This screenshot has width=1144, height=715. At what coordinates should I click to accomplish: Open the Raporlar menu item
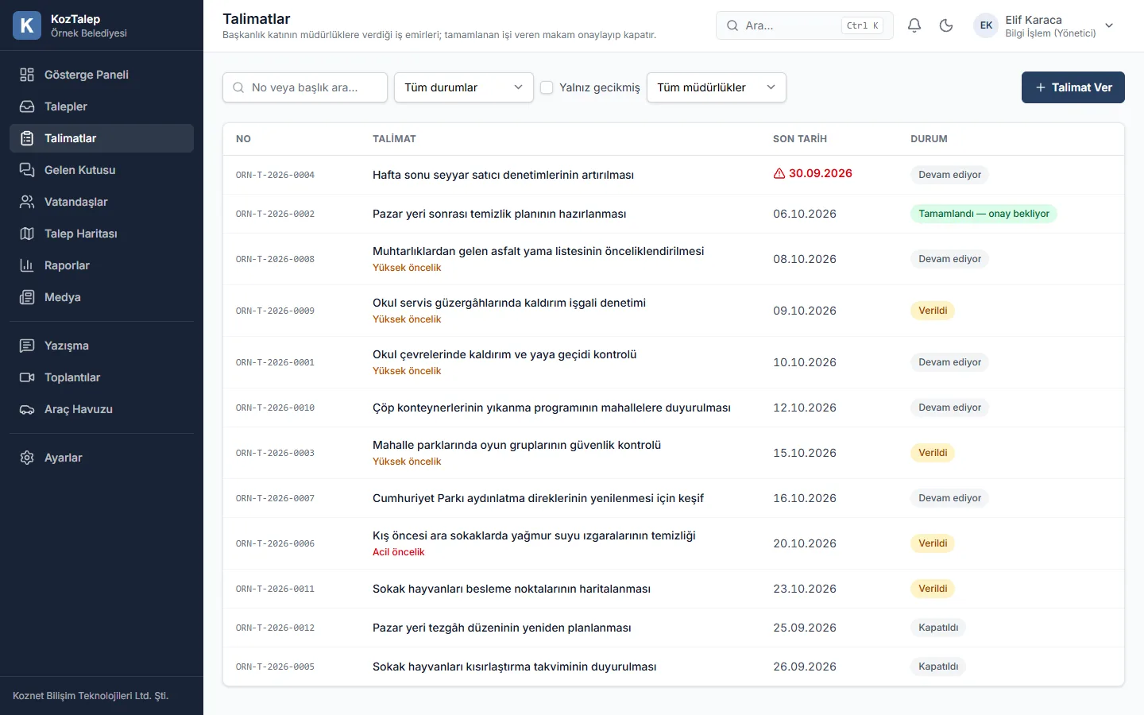click(102, 265)
